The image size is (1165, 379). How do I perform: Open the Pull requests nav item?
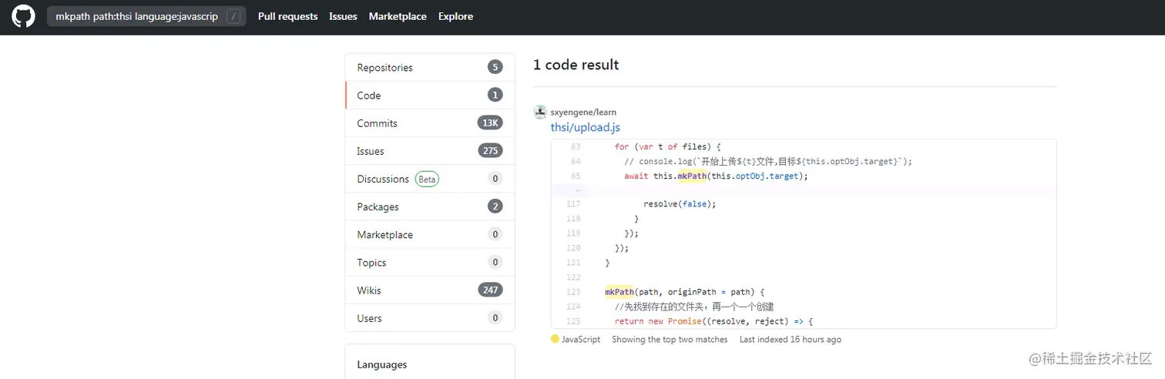[287, 16]
